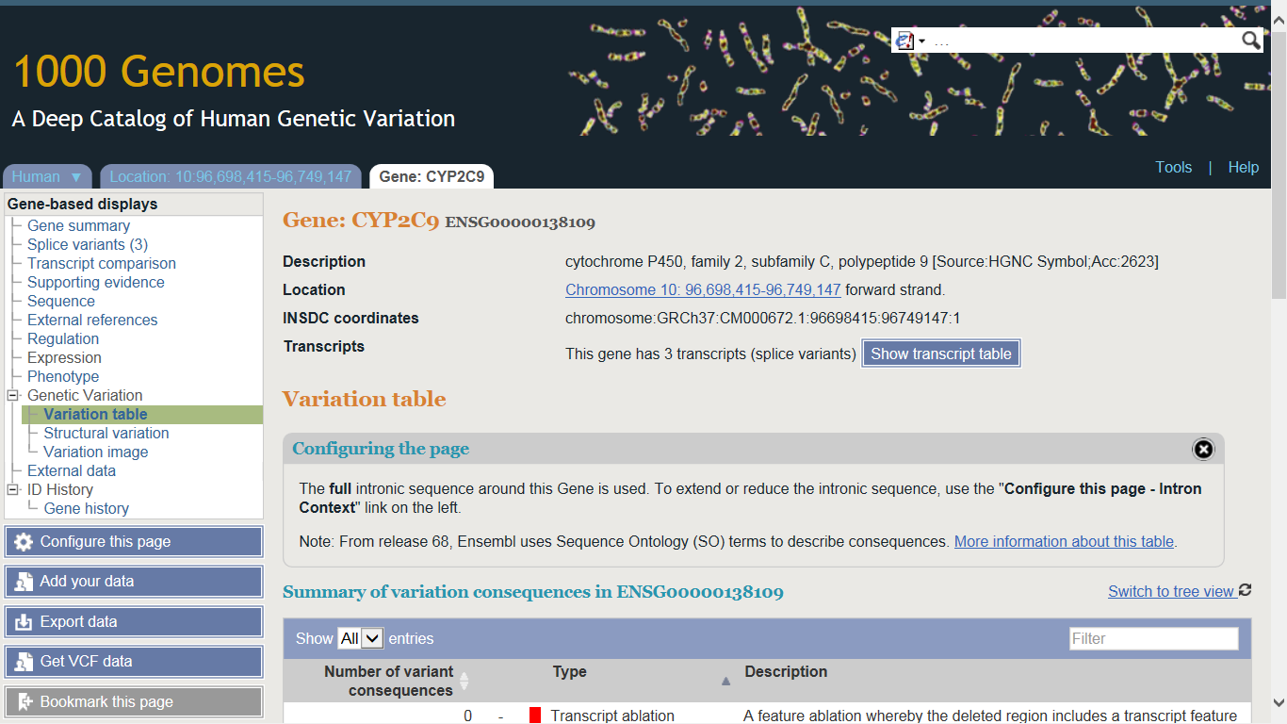1287x724 pixels.
Task: Click the Bookmark this page icon
Action: (24, 702)
